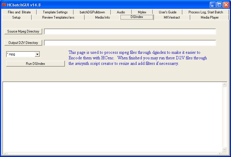
Task: Open the User's Guide tab
Action: tap(168, 12)
